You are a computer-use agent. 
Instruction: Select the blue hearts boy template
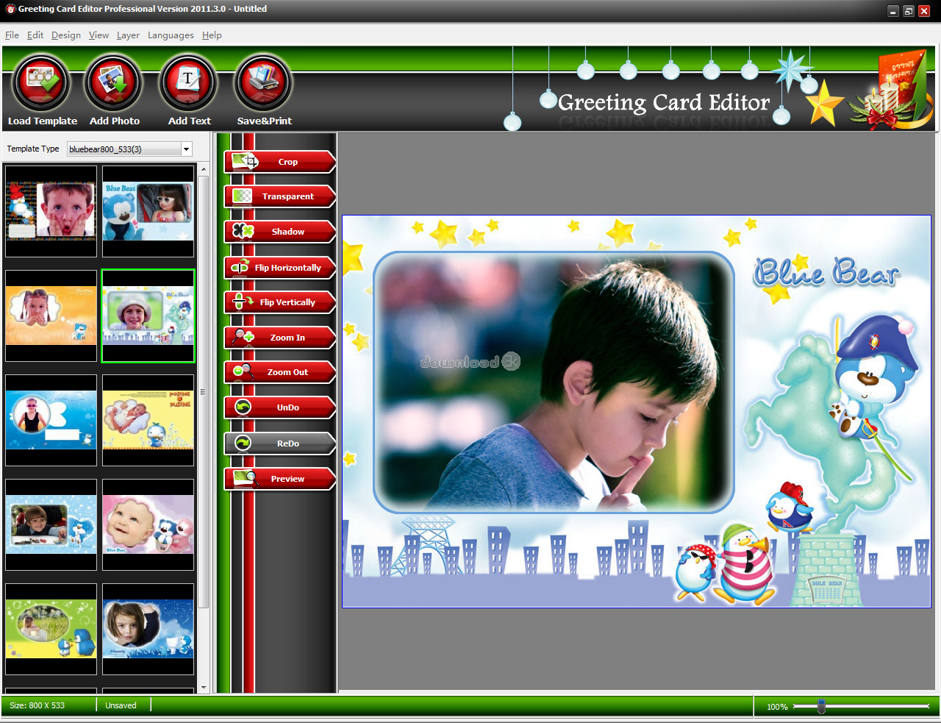click(51, 524)
